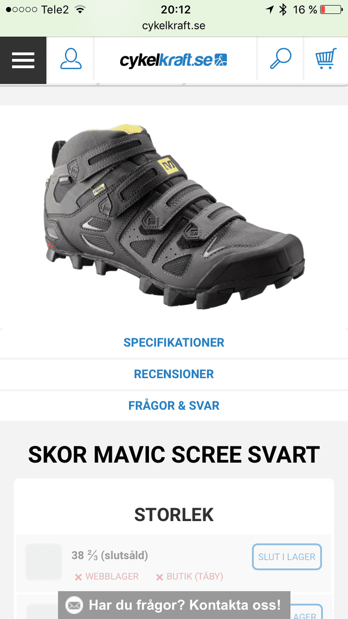Go to homepage via cykelkraft.se logo
The width and height of the screenshot is (348, 619).
pyautogui.click(x=174, y=60)
